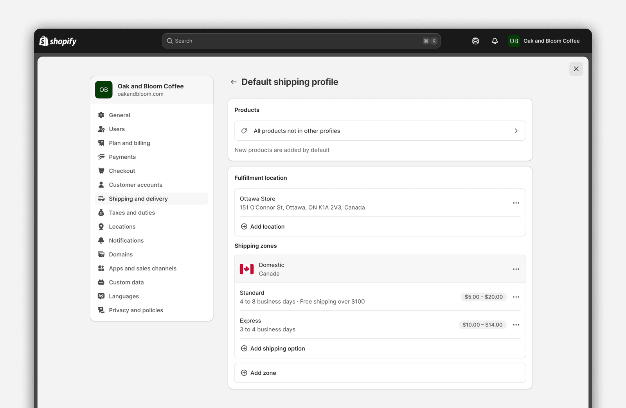Click the Locations pin icon

click(x=101, y=227)
